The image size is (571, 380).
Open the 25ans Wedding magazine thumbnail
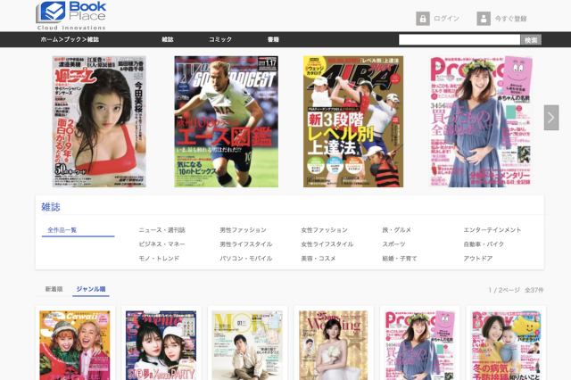pyautogui.click(x=334, y=345)
